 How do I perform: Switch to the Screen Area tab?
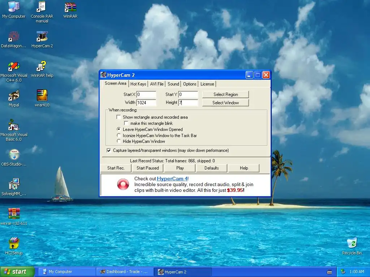(115, 83)
